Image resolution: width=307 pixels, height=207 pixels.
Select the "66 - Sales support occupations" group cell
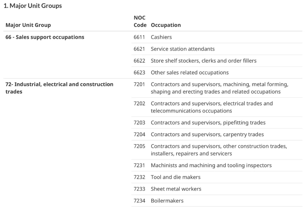tap(45, 37)
